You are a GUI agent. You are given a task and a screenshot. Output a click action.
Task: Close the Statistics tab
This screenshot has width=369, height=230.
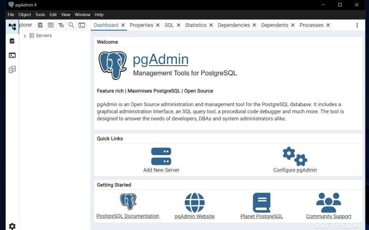211,25
